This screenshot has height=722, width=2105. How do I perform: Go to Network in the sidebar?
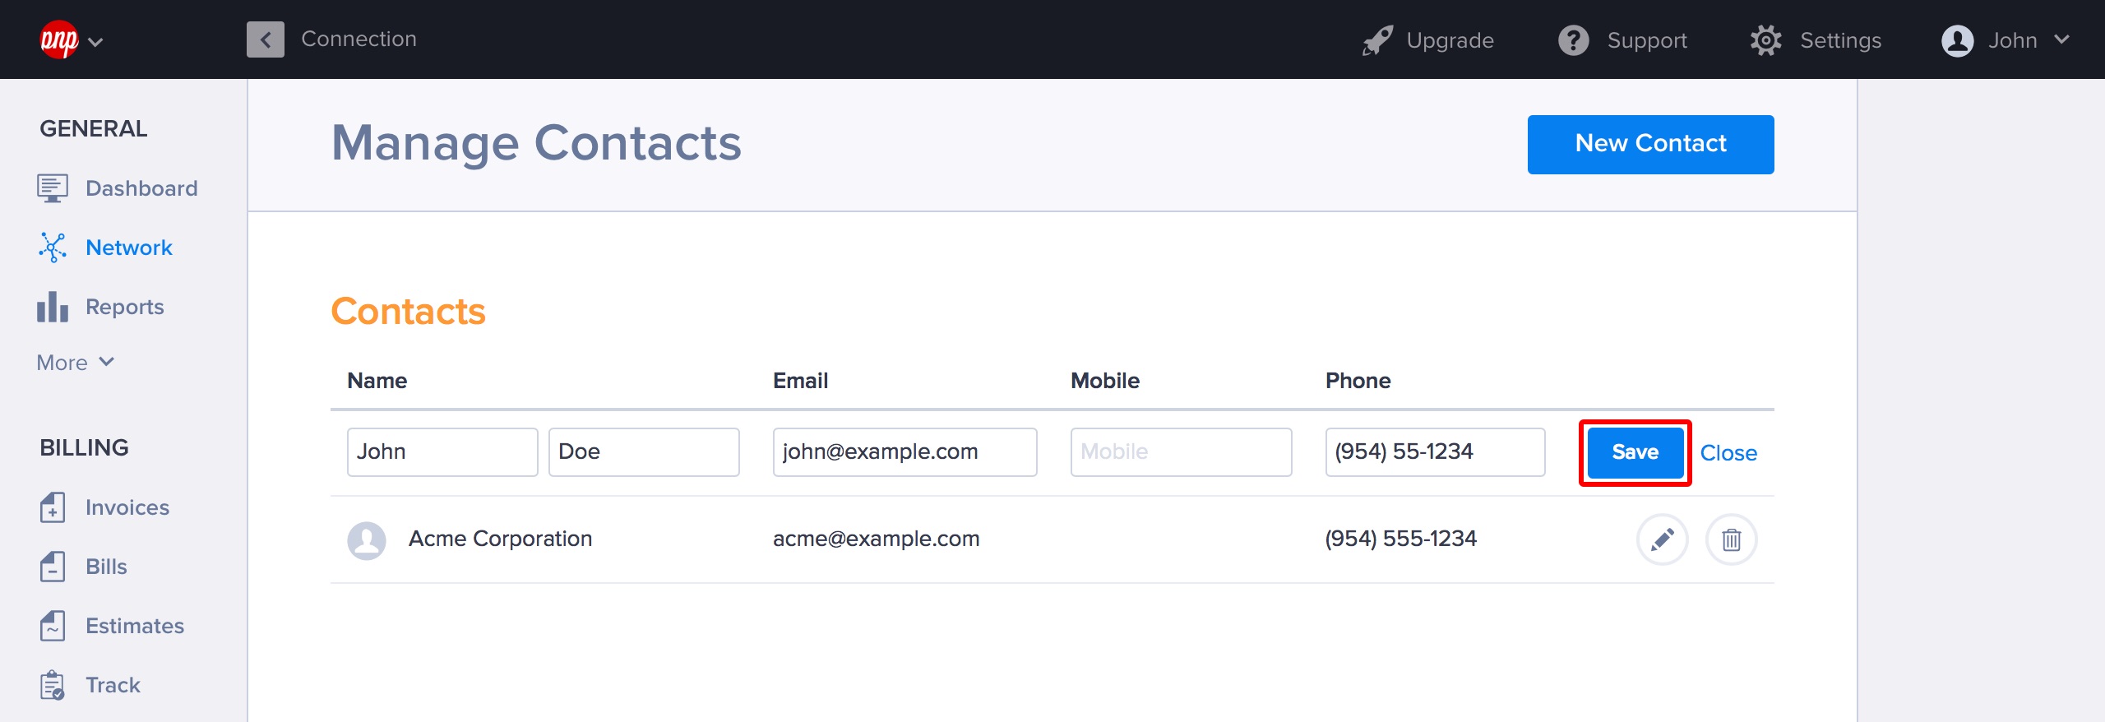point(128,248)
